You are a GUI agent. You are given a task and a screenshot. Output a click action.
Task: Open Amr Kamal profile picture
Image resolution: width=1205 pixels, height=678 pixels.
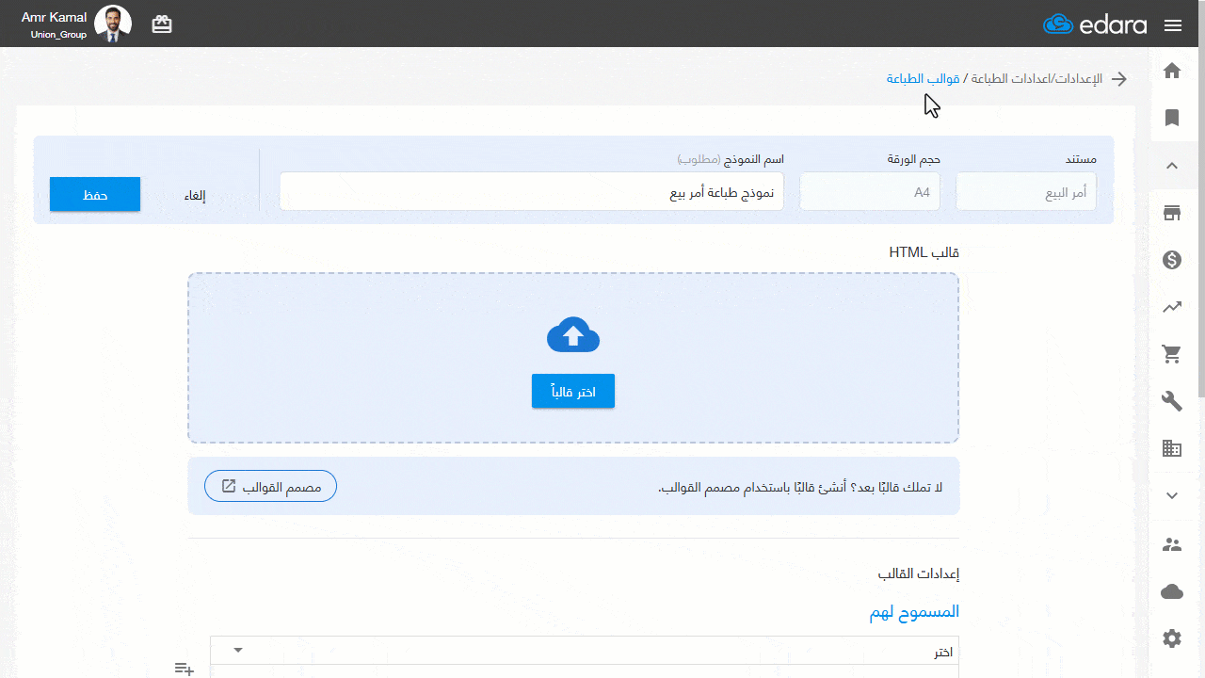pyautogui.click(x=113, y=24)
